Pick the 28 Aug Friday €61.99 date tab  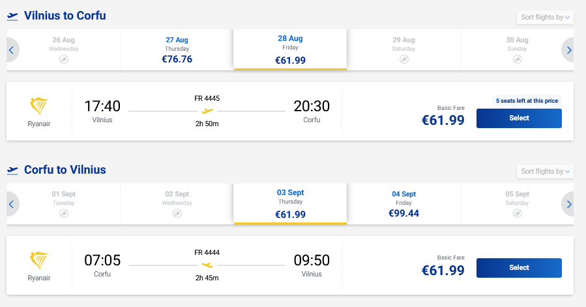point(290,50)
